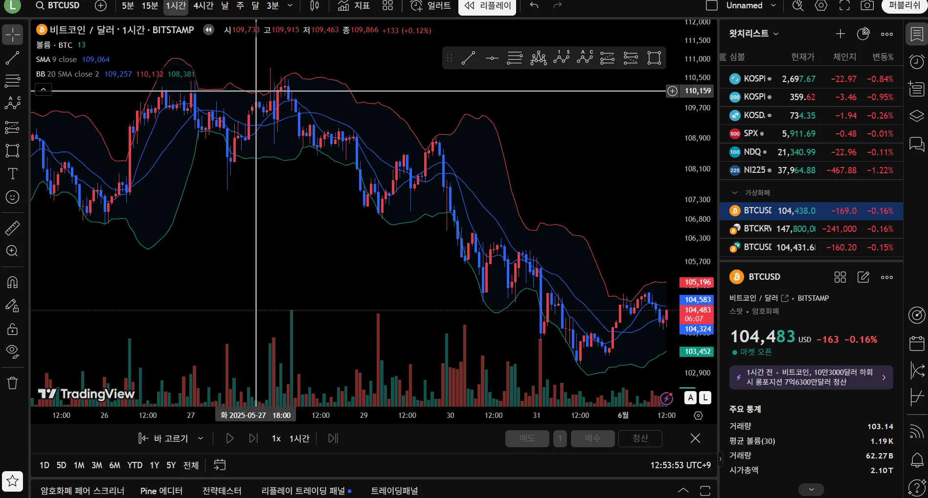928x498 pixels.
Task: Set range to YTD
Action: click(x=135, y=465)
